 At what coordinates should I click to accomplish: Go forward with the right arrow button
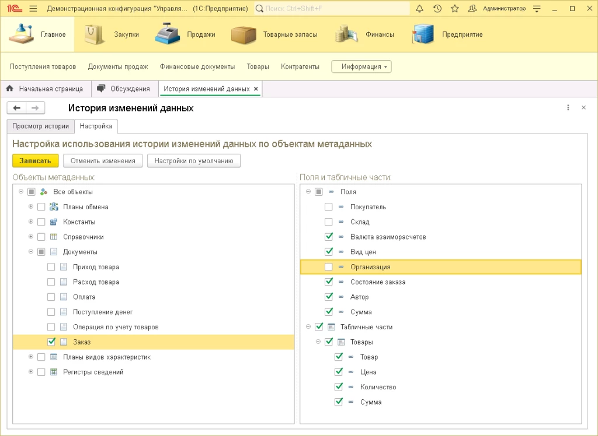point(35,108)
